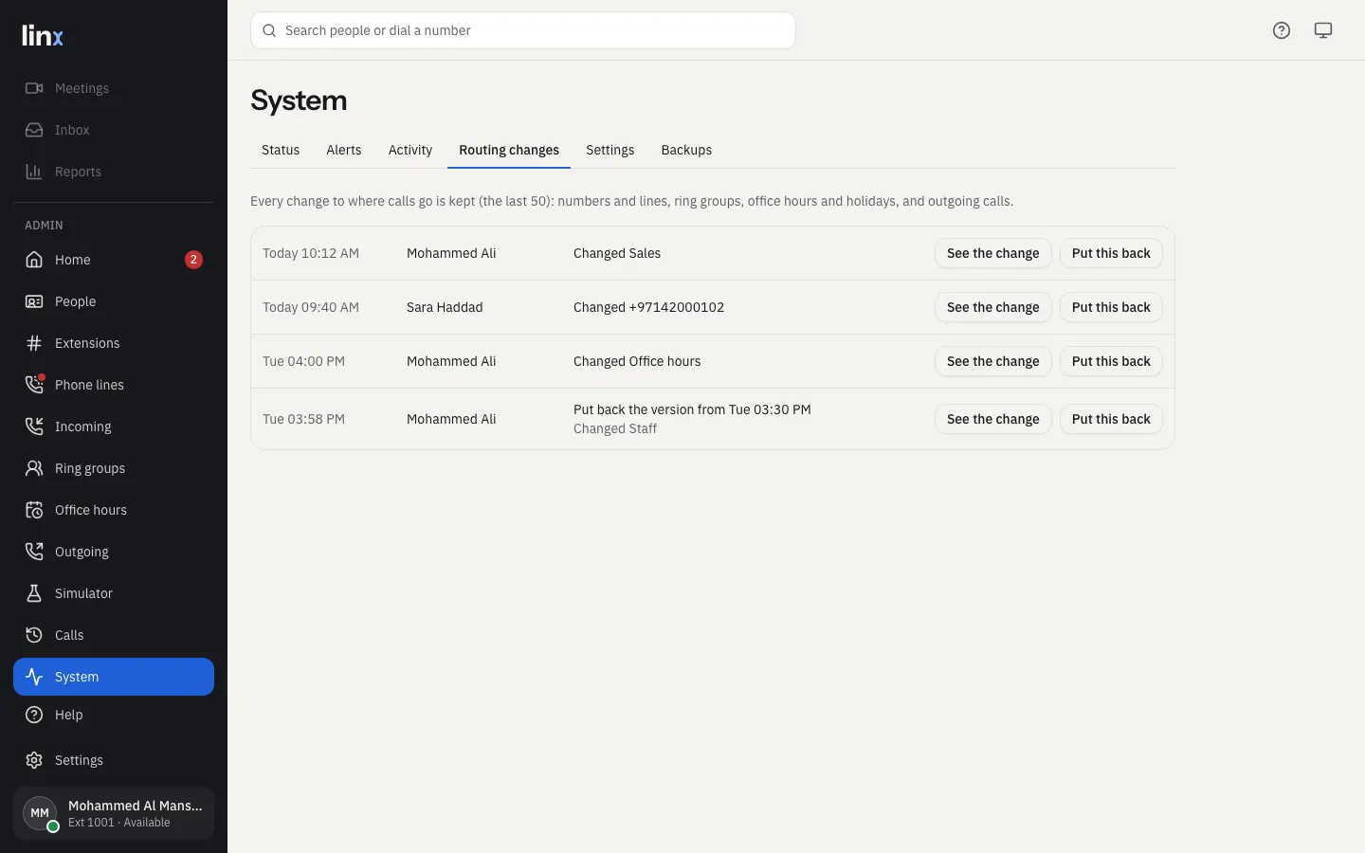
Task: Open Reports bar chart icon
Action: 34,172
